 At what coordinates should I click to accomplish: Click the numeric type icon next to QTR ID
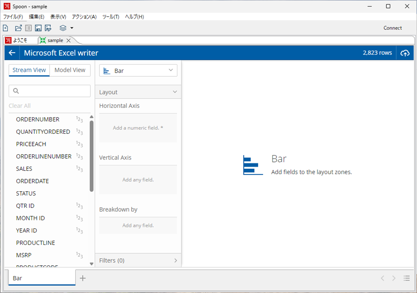79,206
